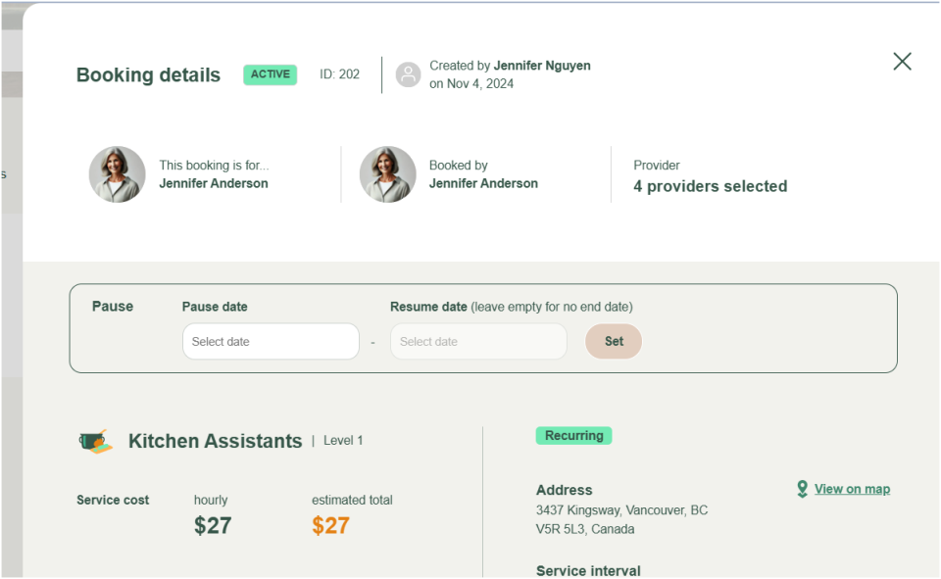Click the Recurring badge
Screen dimensions: 941x579
coord(573,436)
